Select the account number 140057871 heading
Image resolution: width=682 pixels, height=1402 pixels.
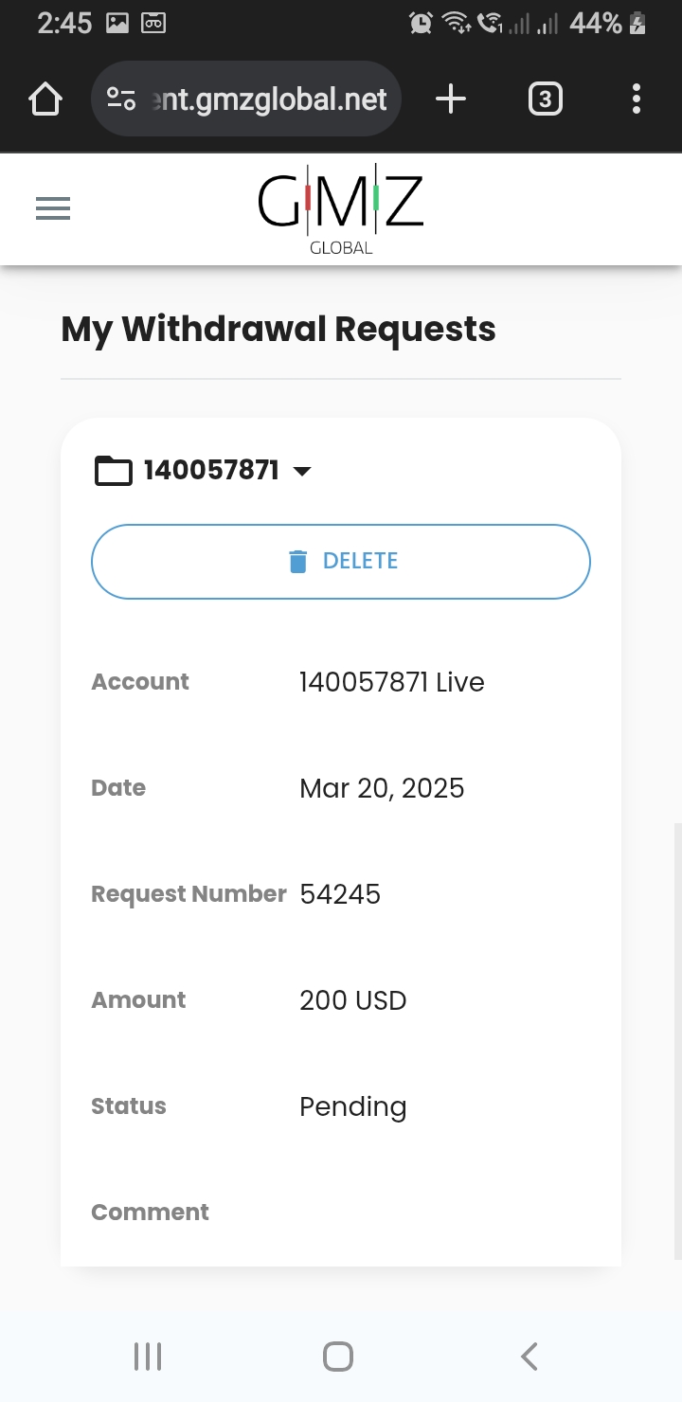[x=211, y=470]
